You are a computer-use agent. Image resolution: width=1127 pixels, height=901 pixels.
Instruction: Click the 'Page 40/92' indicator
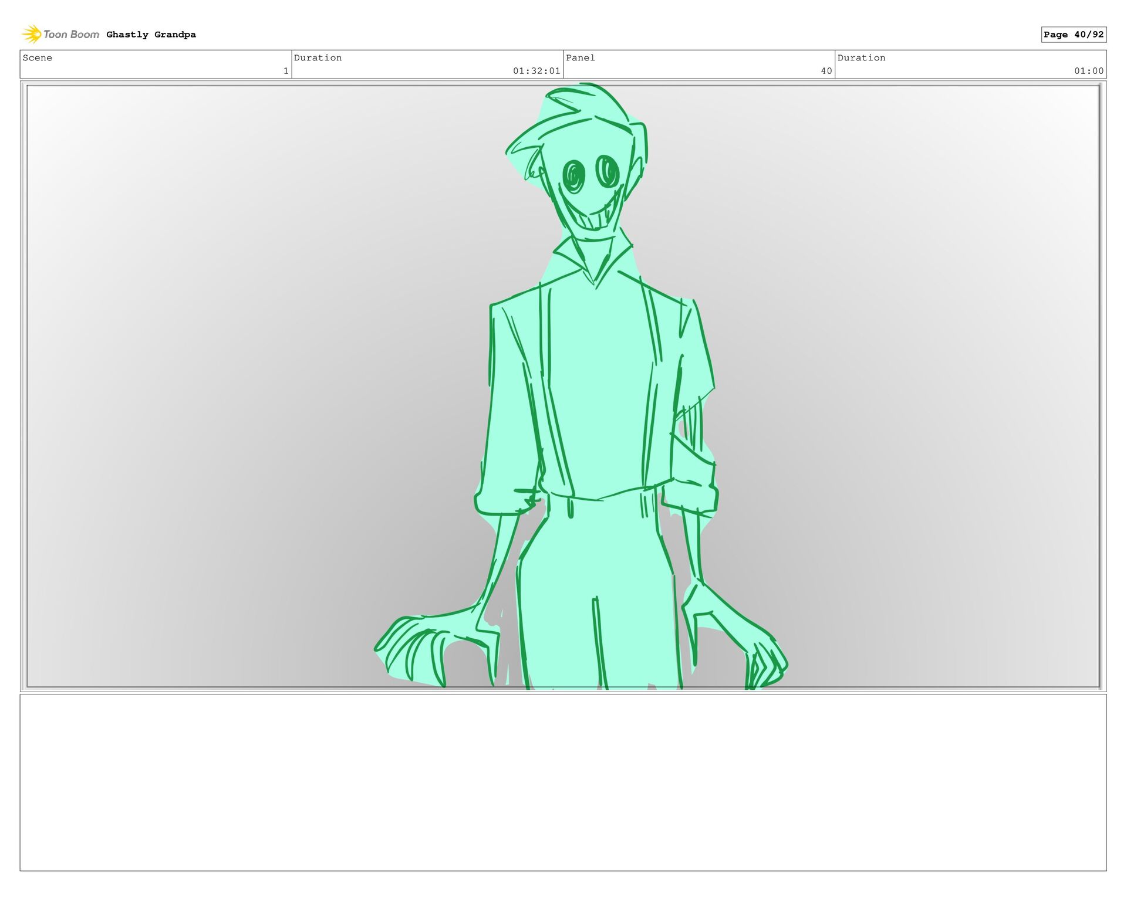click(x=1074, y=35)
